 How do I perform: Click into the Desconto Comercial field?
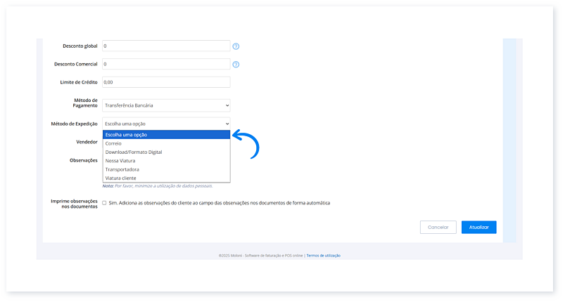[166, 64]
